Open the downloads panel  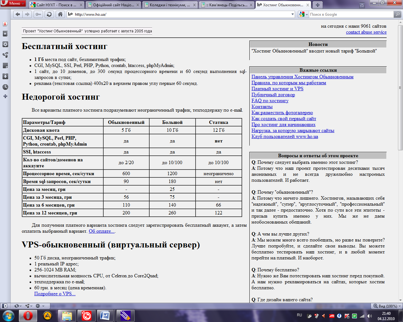click(x=5, y=76)
